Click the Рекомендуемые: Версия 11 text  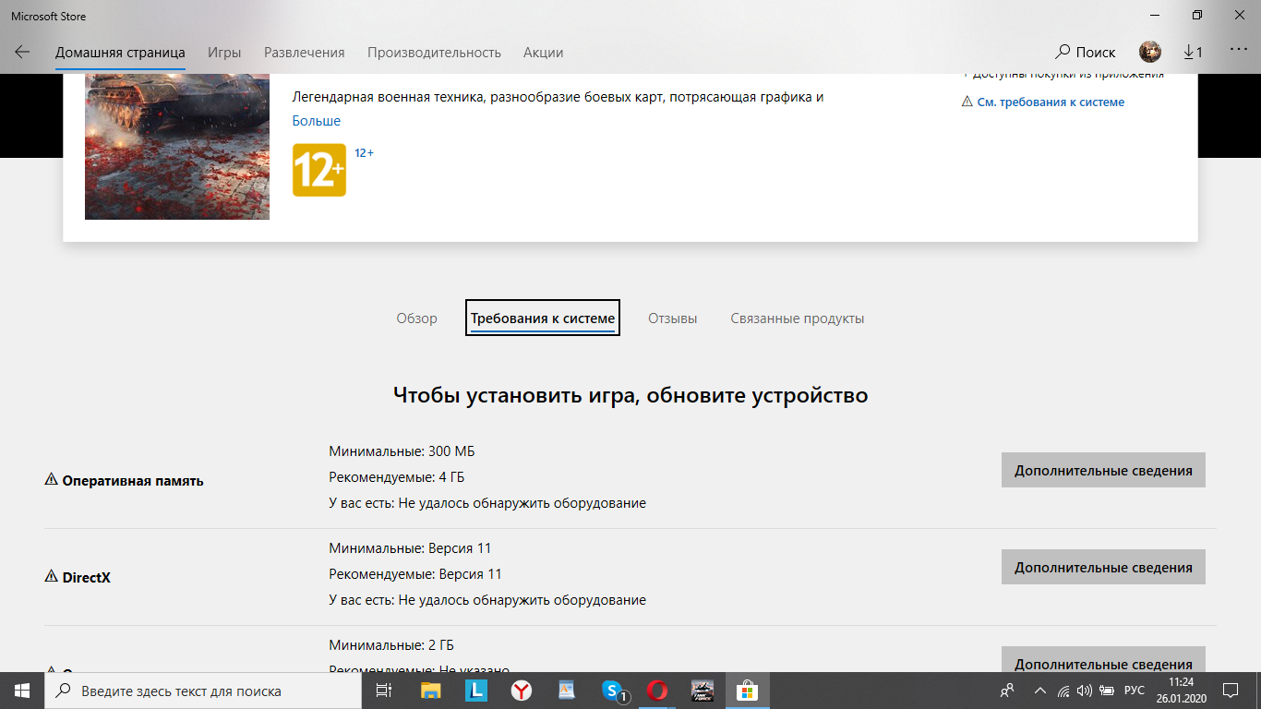pos(415,574)
